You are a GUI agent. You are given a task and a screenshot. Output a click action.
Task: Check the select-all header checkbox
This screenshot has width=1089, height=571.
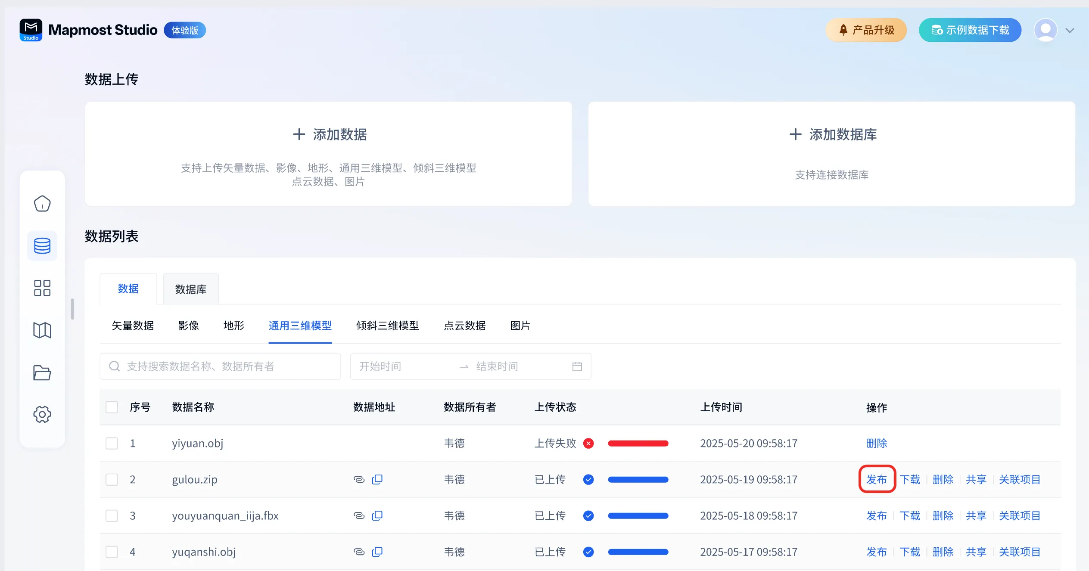112,407
